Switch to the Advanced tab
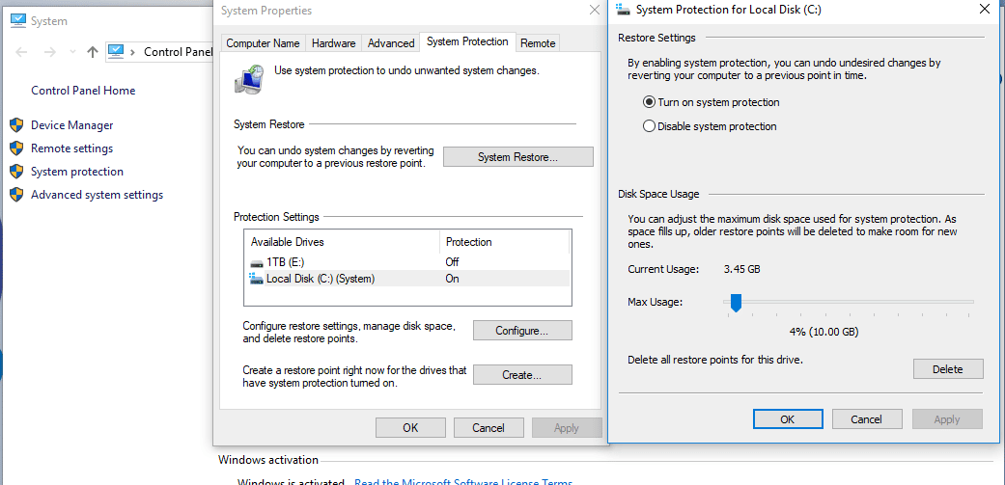 pos(391,43)
